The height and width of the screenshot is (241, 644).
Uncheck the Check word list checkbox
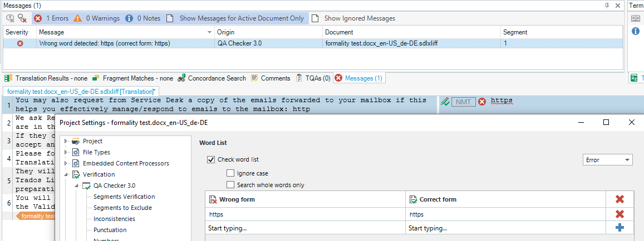[211, 159]
